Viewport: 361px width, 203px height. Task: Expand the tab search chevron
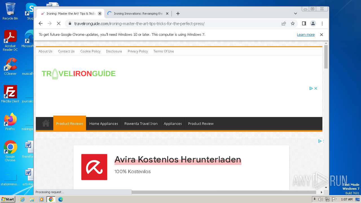coord(296,14)
